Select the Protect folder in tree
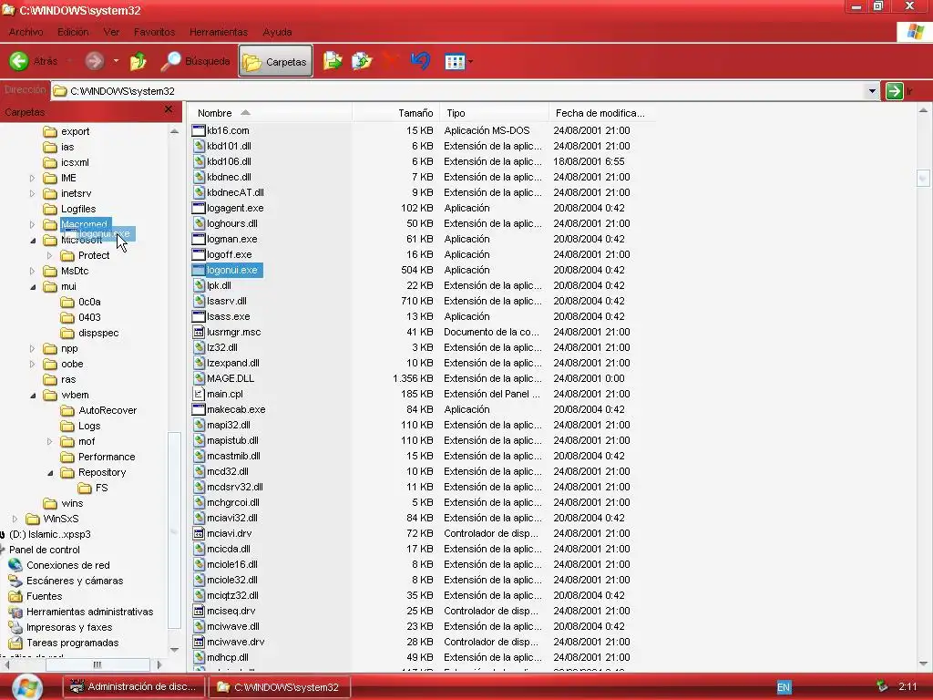The height and width of the screenshot is (700, 933). point(94,255)
